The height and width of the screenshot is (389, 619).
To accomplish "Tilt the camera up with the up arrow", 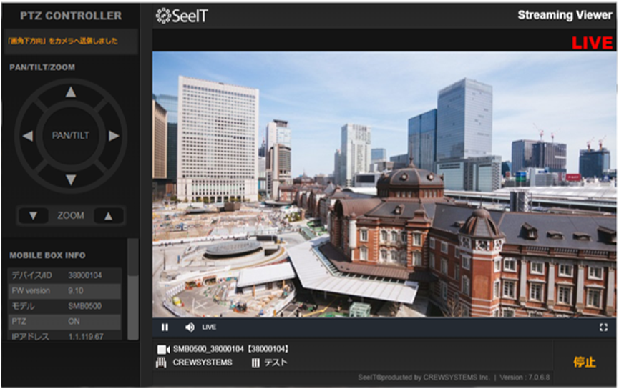I will (x=70, y=92).
